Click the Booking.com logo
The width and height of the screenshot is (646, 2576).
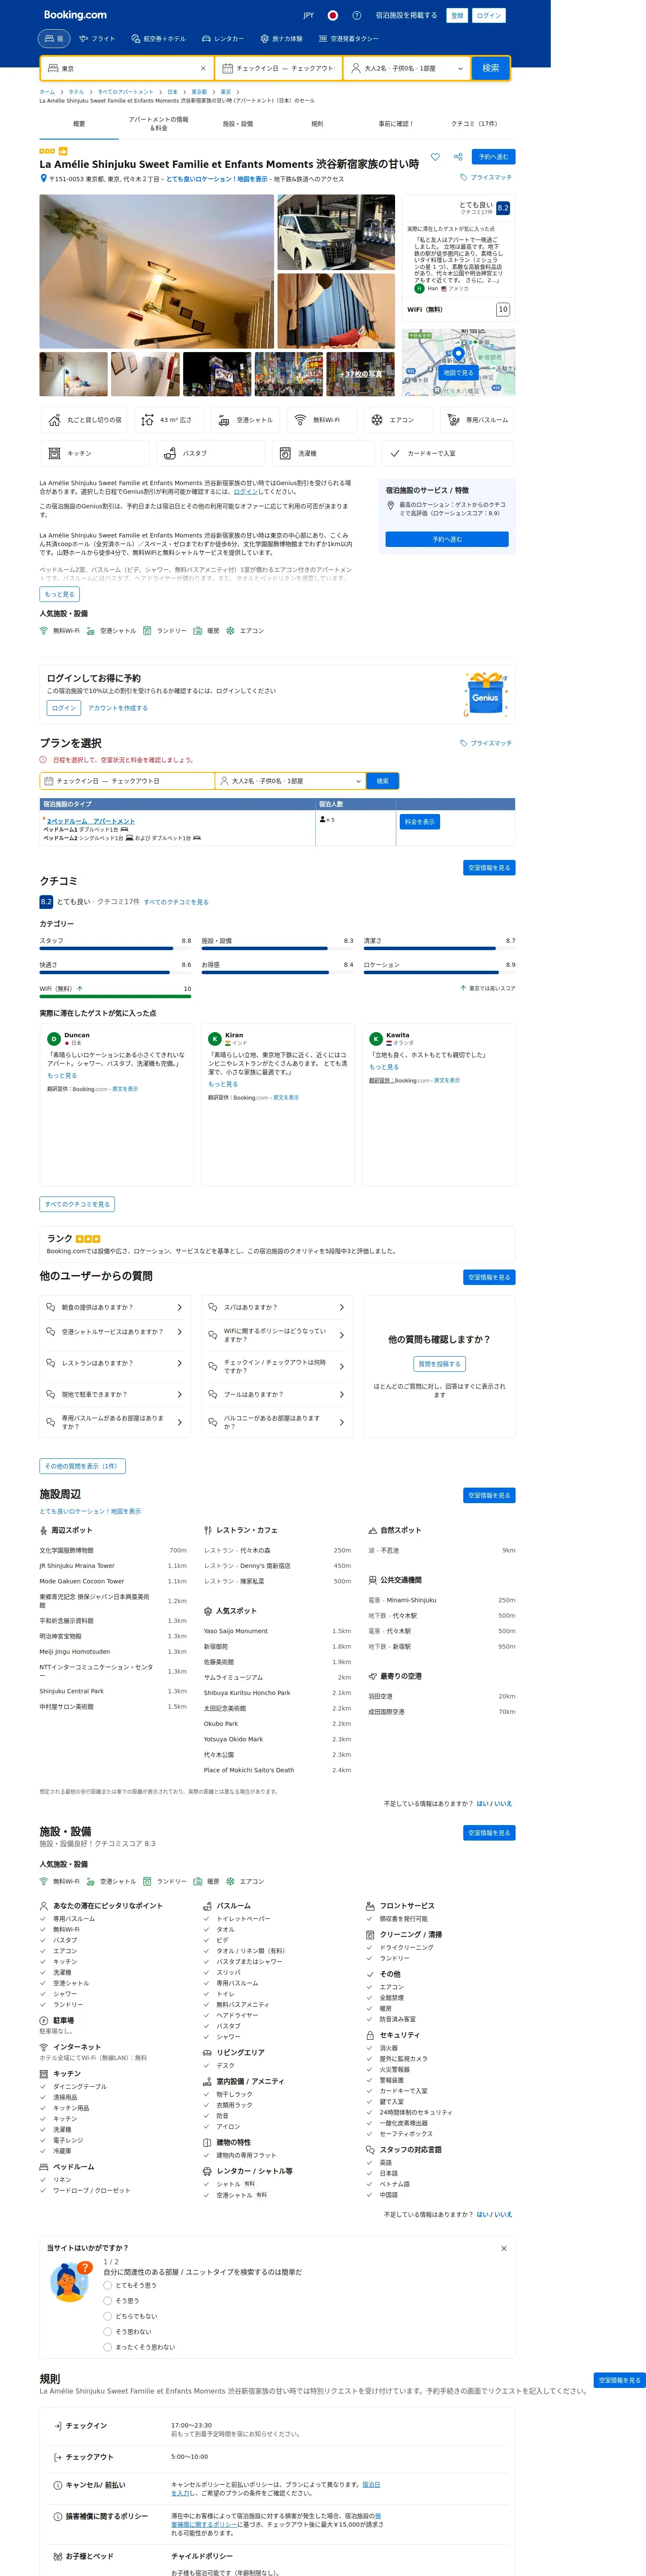click(x=75, y=15)
